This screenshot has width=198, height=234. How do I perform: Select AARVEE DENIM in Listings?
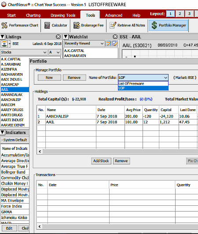pos(15,125)
